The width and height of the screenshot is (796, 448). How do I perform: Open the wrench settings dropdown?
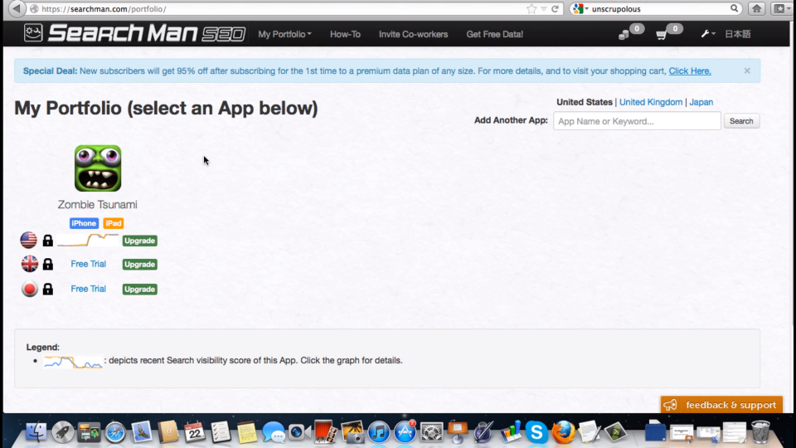(707, 34)
